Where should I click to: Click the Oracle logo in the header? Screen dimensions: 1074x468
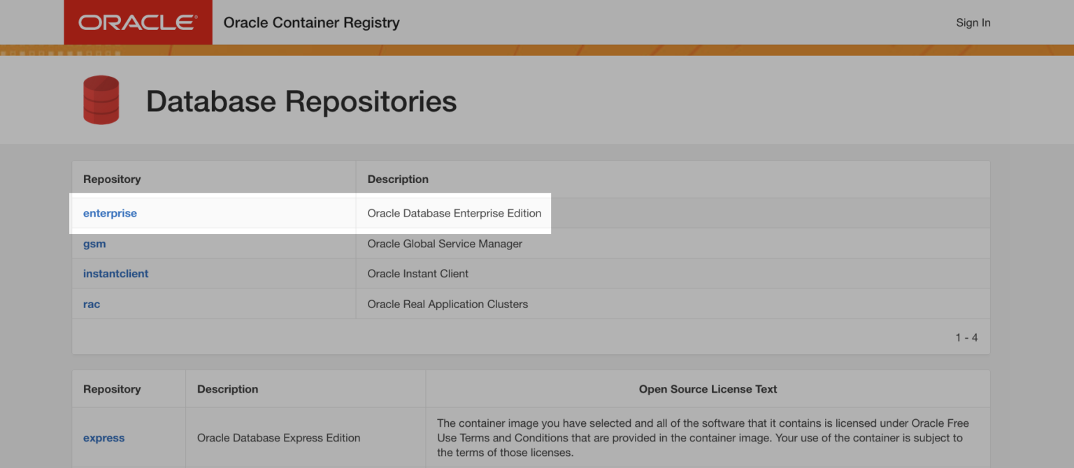pyautogui.click(x=138, y=22)
